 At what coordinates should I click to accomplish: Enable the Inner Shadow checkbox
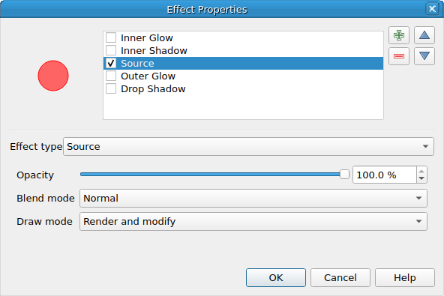111,50
